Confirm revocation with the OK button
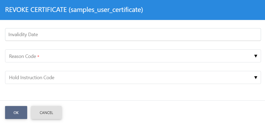This screenshot has width=265, height=123. tap(16, 112)
